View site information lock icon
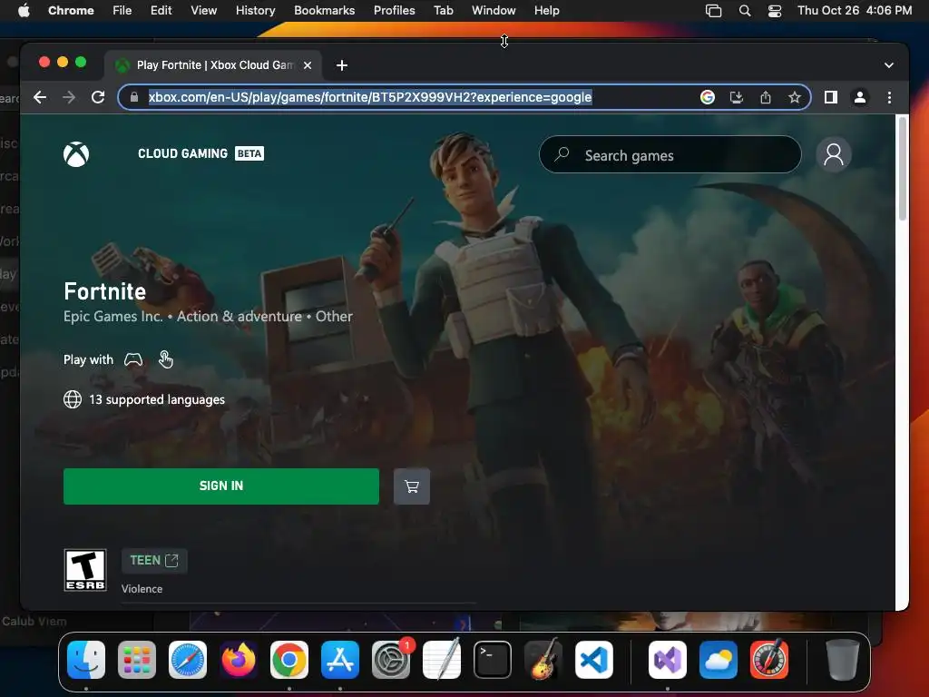Image resolution: width=929 pixels, height=697 pixels. pyautogui.click(x=134, y=97)
